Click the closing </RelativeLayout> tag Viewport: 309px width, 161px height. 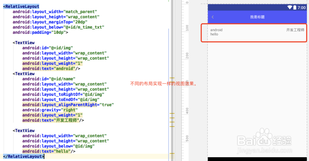tap(23, 156)
